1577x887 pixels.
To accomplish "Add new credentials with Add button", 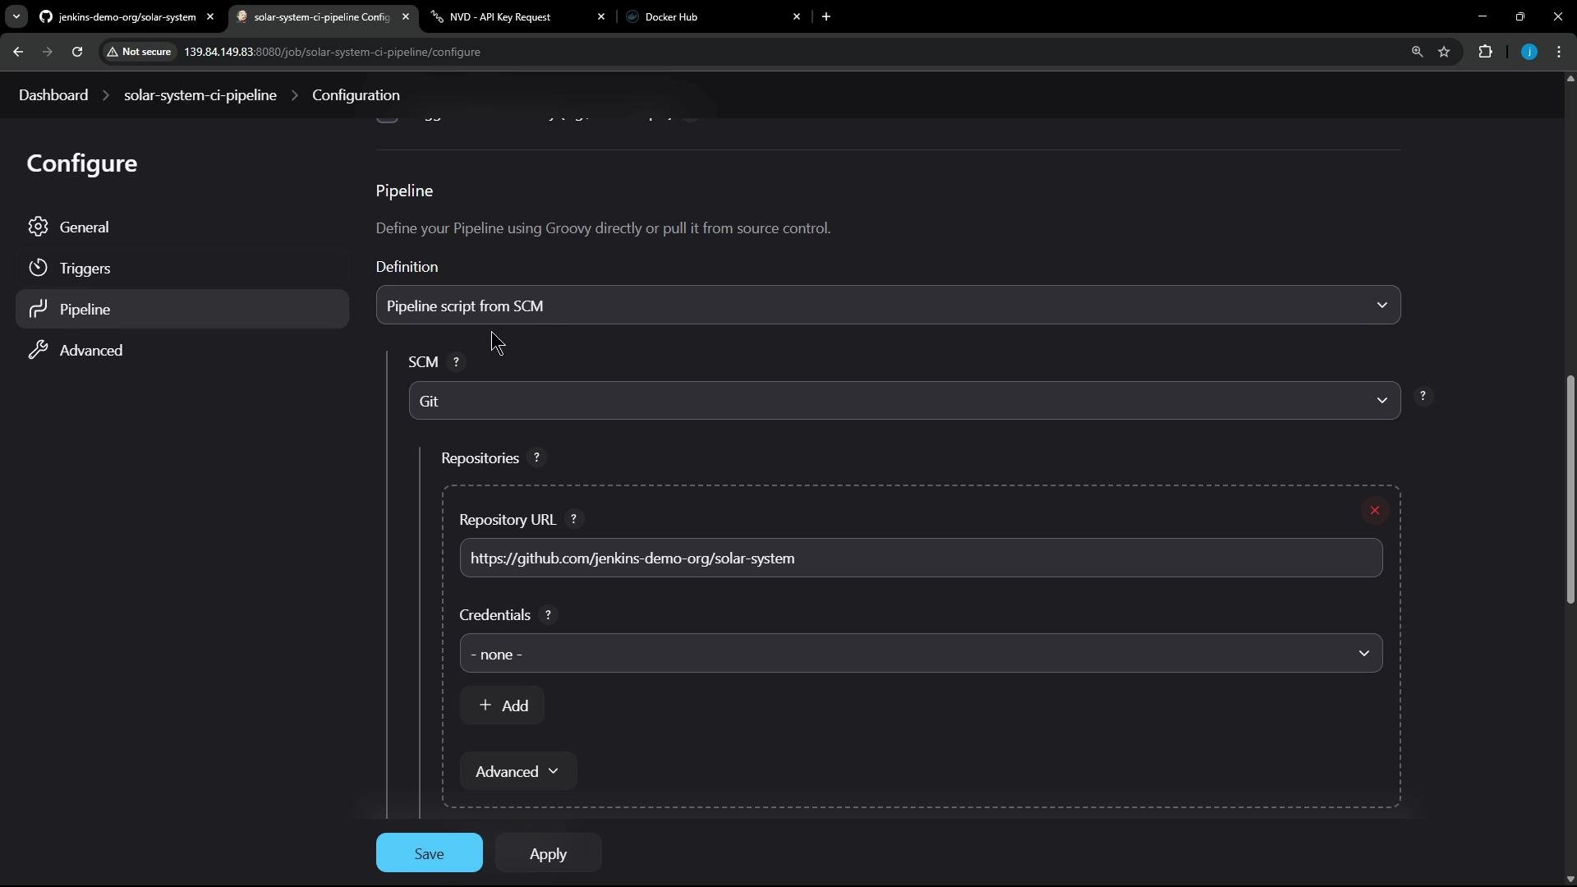I will pyautogui.click(x=502, y=705).
